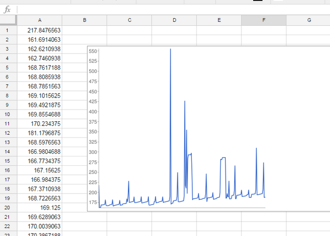Viewport: 330px width, 236px height.
Task: Click the fx function icon
Action: pos(7,10)
